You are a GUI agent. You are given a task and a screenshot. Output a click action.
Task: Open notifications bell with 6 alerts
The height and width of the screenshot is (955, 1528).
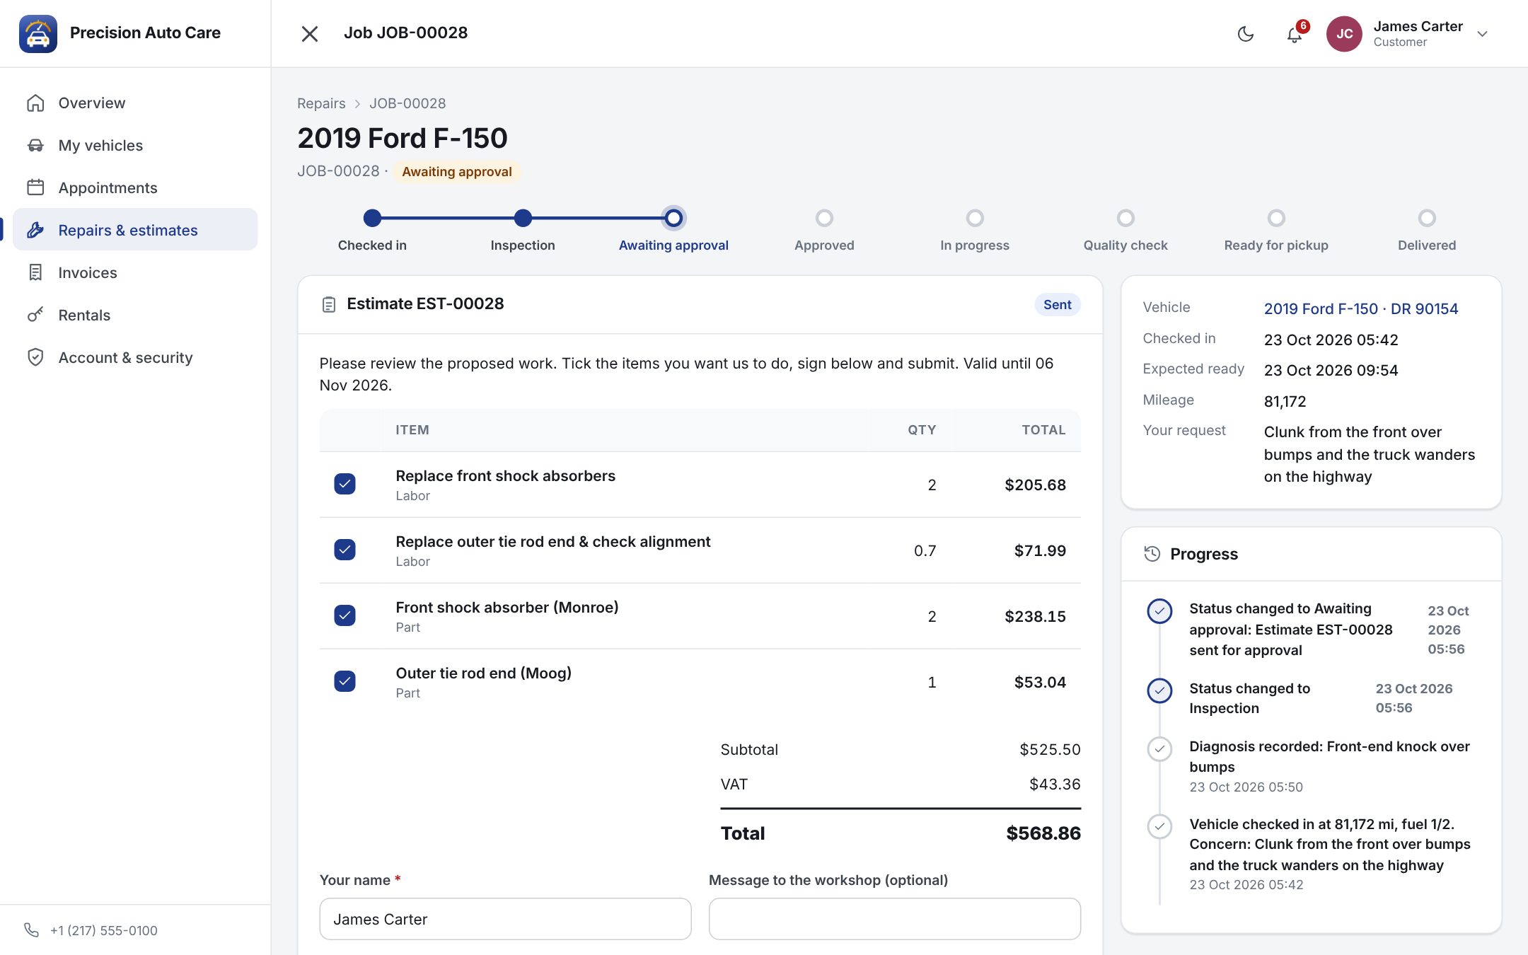click(1295, 34)
